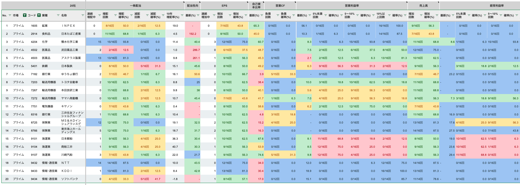Open the 自己資本比率 最新(%) filter

(x=262, y=15)
